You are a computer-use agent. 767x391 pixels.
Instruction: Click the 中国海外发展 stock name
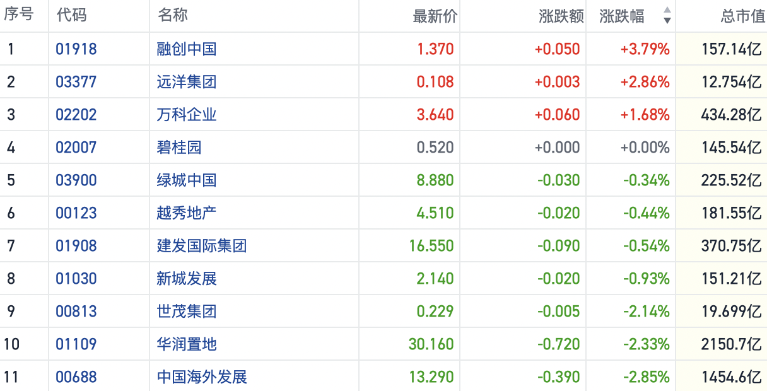point(202,377)
